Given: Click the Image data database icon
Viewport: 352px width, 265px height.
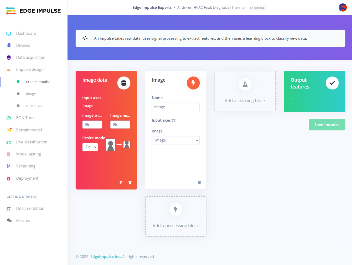Looking at the screenshot, I should point(124,83).
